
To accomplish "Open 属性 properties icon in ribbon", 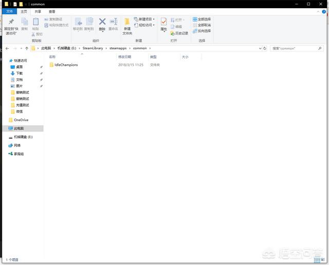I will point(163,22).
